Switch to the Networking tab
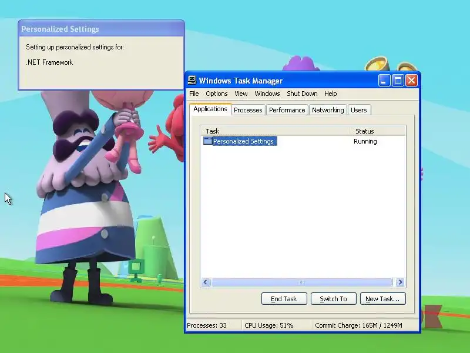The height and width of the screenshot is (353, 470). pos(328,110)
